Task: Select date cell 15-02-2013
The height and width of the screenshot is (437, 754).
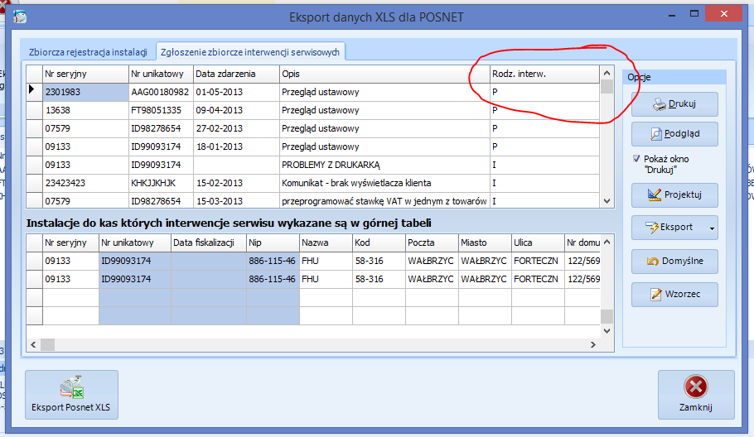Action: (237, 184)
